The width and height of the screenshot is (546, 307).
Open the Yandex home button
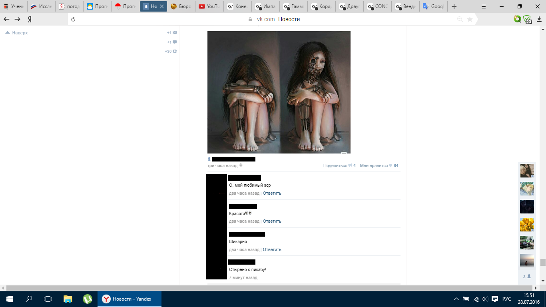30,19
